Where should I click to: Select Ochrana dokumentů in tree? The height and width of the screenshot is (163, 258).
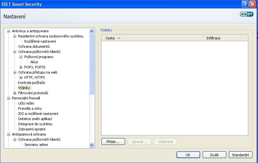[34, 46]
